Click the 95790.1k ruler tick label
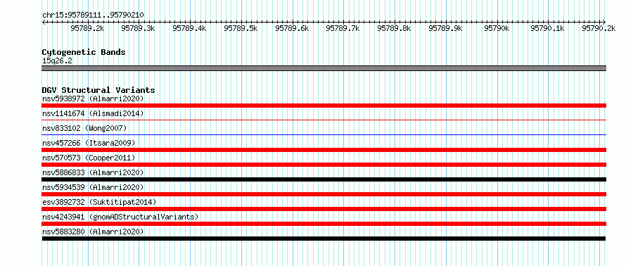Screen dimensions: 626x266 click(547, 28)
